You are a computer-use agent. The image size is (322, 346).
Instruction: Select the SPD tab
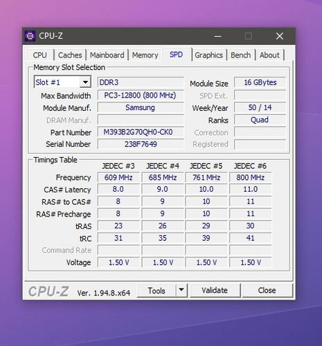click(177, 55)
